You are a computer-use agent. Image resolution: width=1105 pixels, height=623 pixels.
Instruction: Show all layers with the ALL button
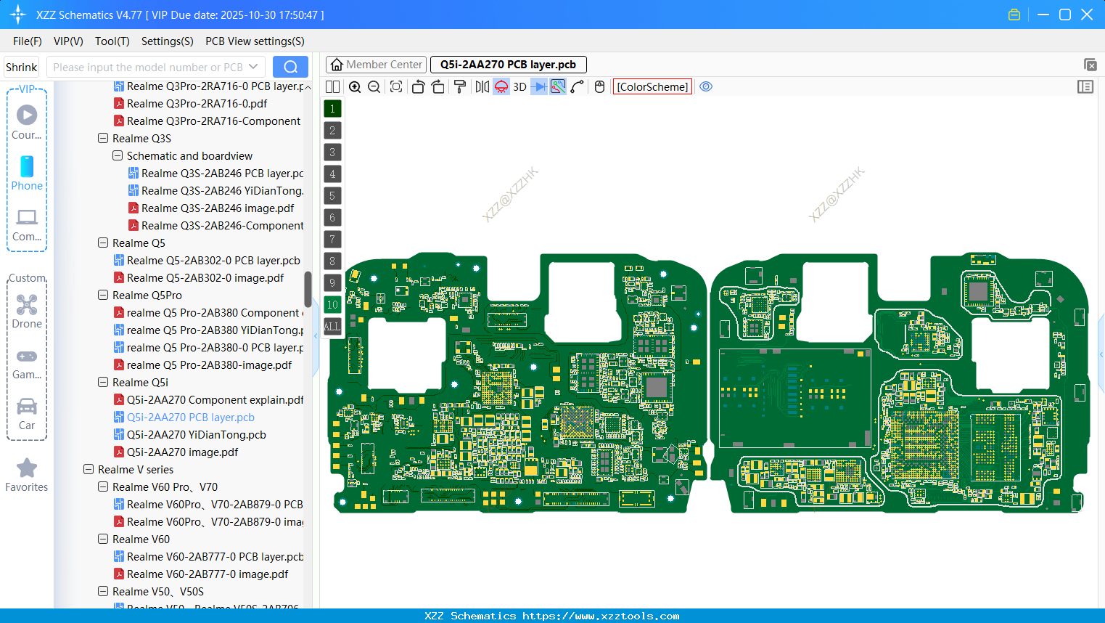(x=332, y=326)
